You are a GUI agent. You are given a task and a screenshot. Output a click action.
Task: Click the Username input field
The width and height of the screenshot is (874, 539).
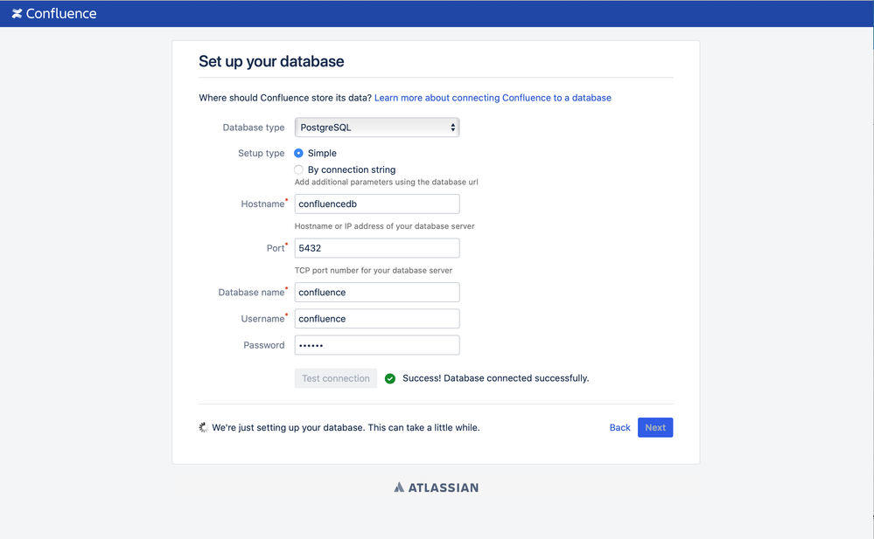click(377, 319)
